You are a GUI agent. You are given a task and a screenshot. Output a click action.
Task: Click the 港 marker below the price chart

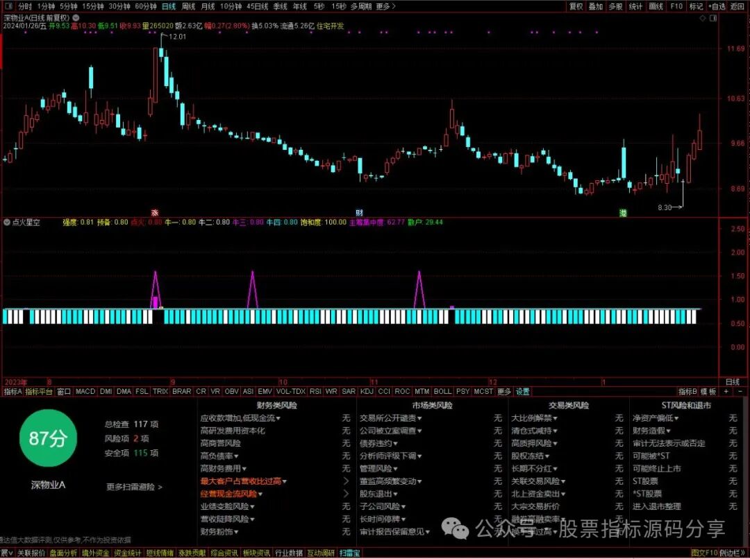click(x=623, y=213)
